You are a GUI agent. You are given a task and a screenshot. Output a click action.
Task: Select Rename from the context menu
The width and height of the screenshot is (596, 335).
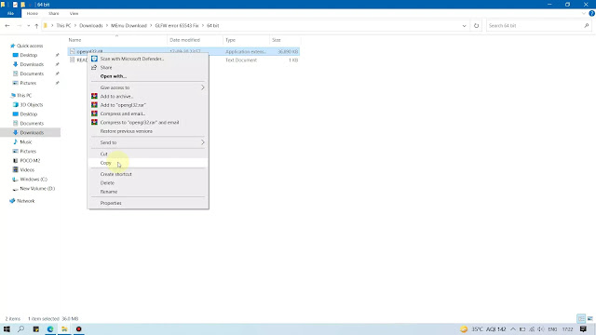tap(148, 192)
